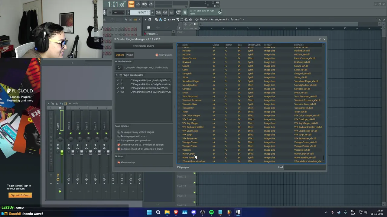This screenshot has width=387, height=217.
Task: Adjust the Insert 1 volume fader
Action: point(73,153)
